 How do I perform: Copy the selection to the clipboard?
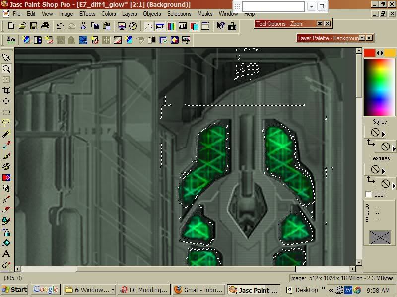[x=95, y=26]
